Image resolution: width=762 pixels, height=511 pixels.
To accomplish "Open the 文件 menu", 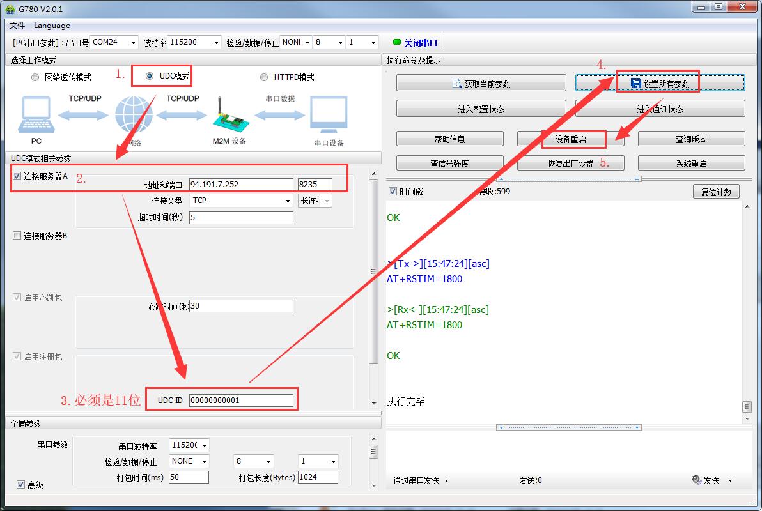I will click(x=17, y=26).
